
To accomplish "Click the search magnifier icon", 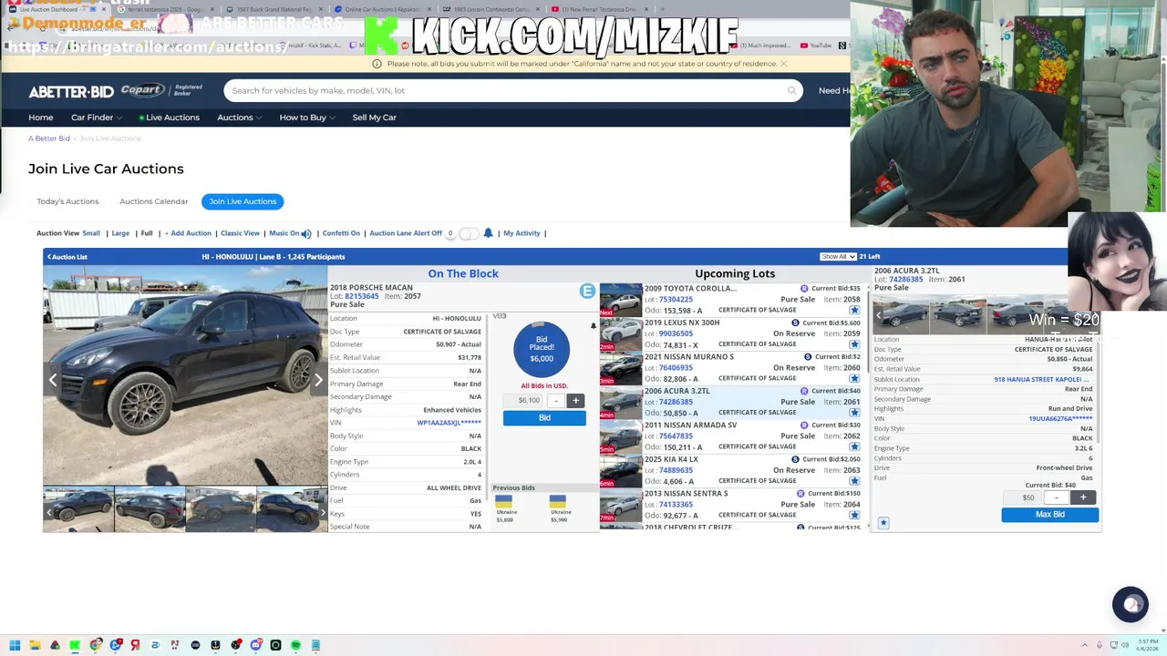I will [x=791, y=90].
